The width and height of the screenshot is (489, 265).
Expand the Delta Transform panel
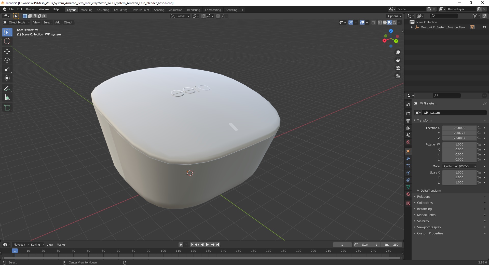tap(431, 191)
